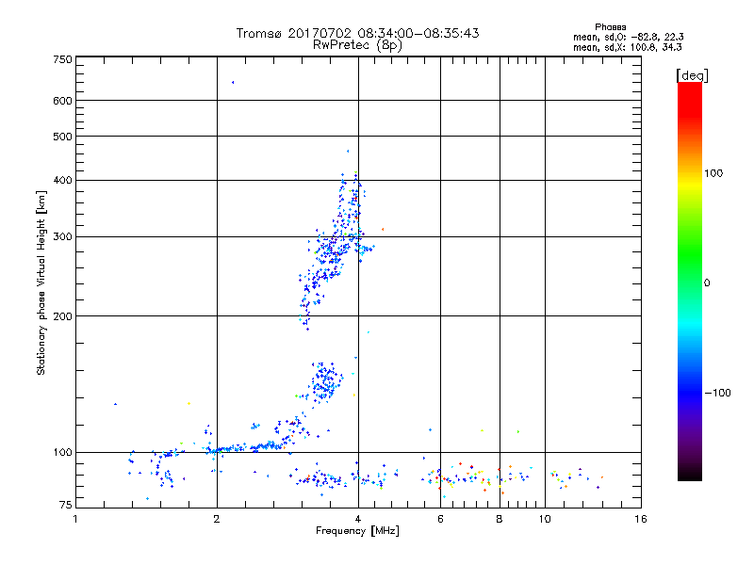Click the y-axis tick label '400'

pos(62,180)
